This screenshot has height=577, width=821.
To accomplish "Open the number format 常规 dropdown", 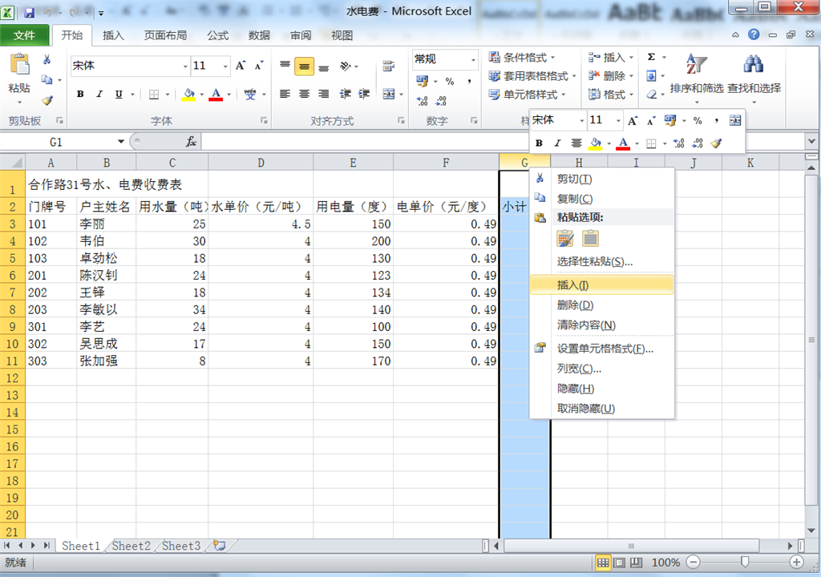I will click(x=472, y=59).
